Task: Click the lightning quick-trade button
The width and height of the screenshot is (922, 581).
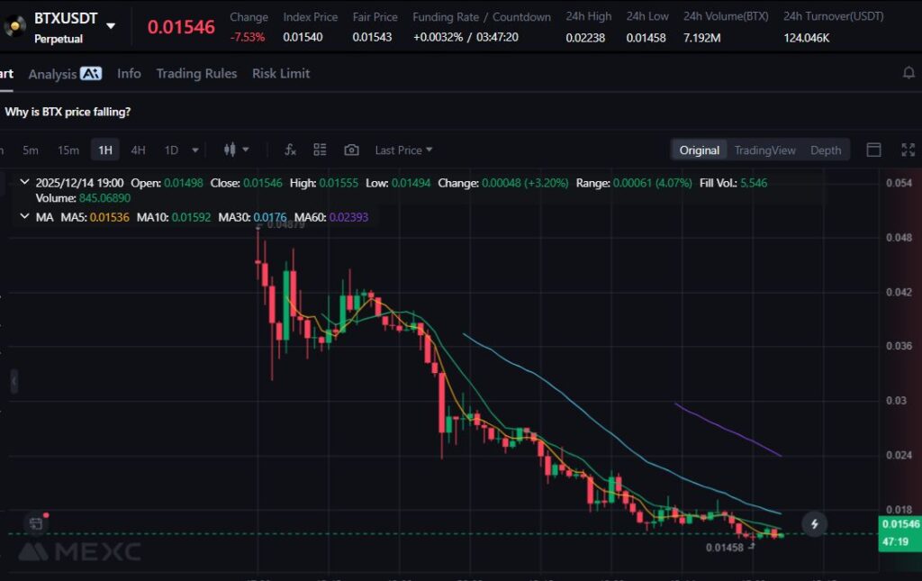Action: [x=814, y=523]
